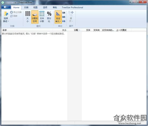Switch to the Home tab
The image size is (148, 126).
coord(16,8)
